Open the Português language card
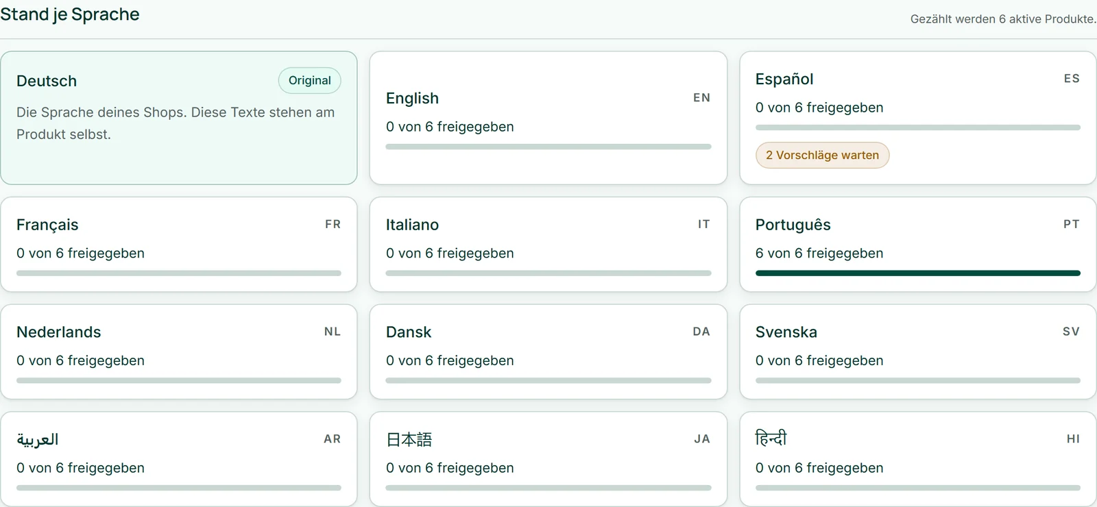Viewport: 1097px width, 507px height. pyautogui.click(x=918, y=245)
